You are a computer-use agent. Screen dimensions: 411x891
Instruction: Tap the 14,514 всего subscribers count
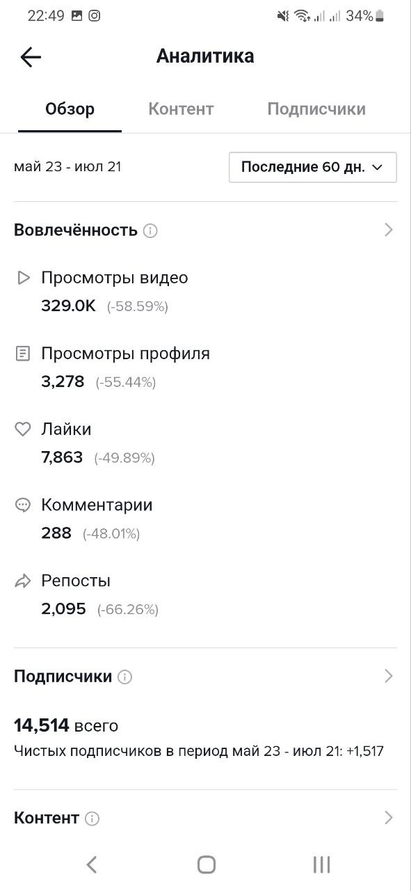click(66, 726)
